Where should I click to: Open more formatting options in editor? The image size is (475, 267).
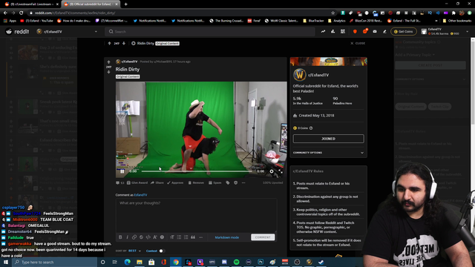(200, 237)
